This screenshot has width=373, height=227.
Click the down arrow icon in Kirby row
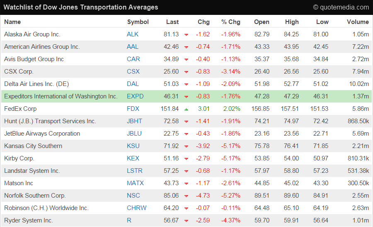coord(186,159)
